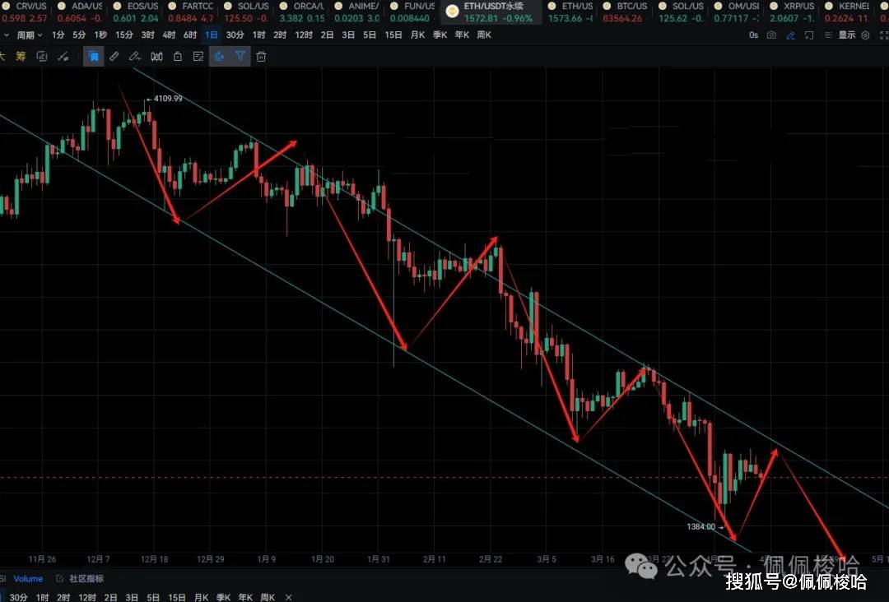Viewport: 889px width, 602px height.
Task: Select the 4时 timeframe button
Action: tap(168, 35)
